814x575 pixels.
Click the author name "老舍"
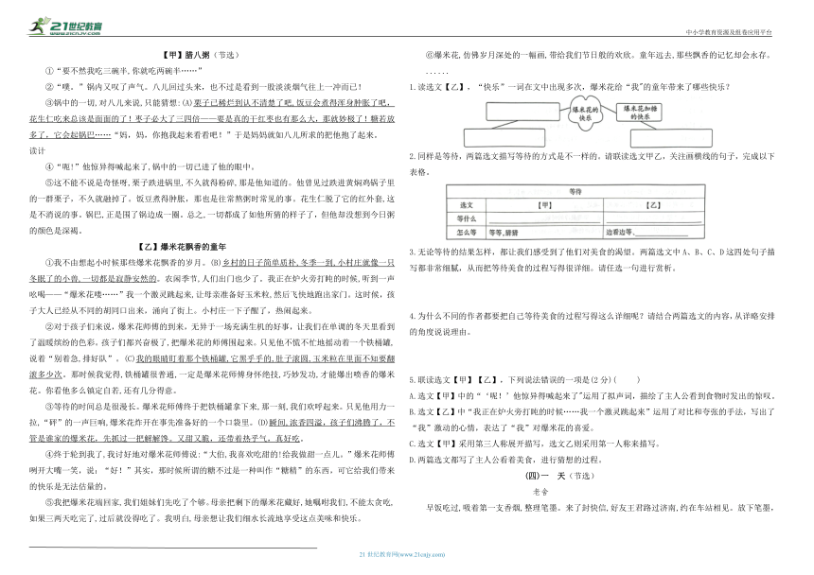(x=540, y=492)
